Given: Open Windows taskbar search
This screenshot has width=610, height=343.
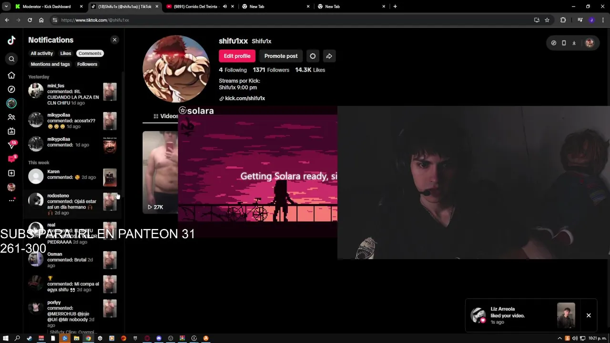Looking at the screenshot, I should point(17,338).
